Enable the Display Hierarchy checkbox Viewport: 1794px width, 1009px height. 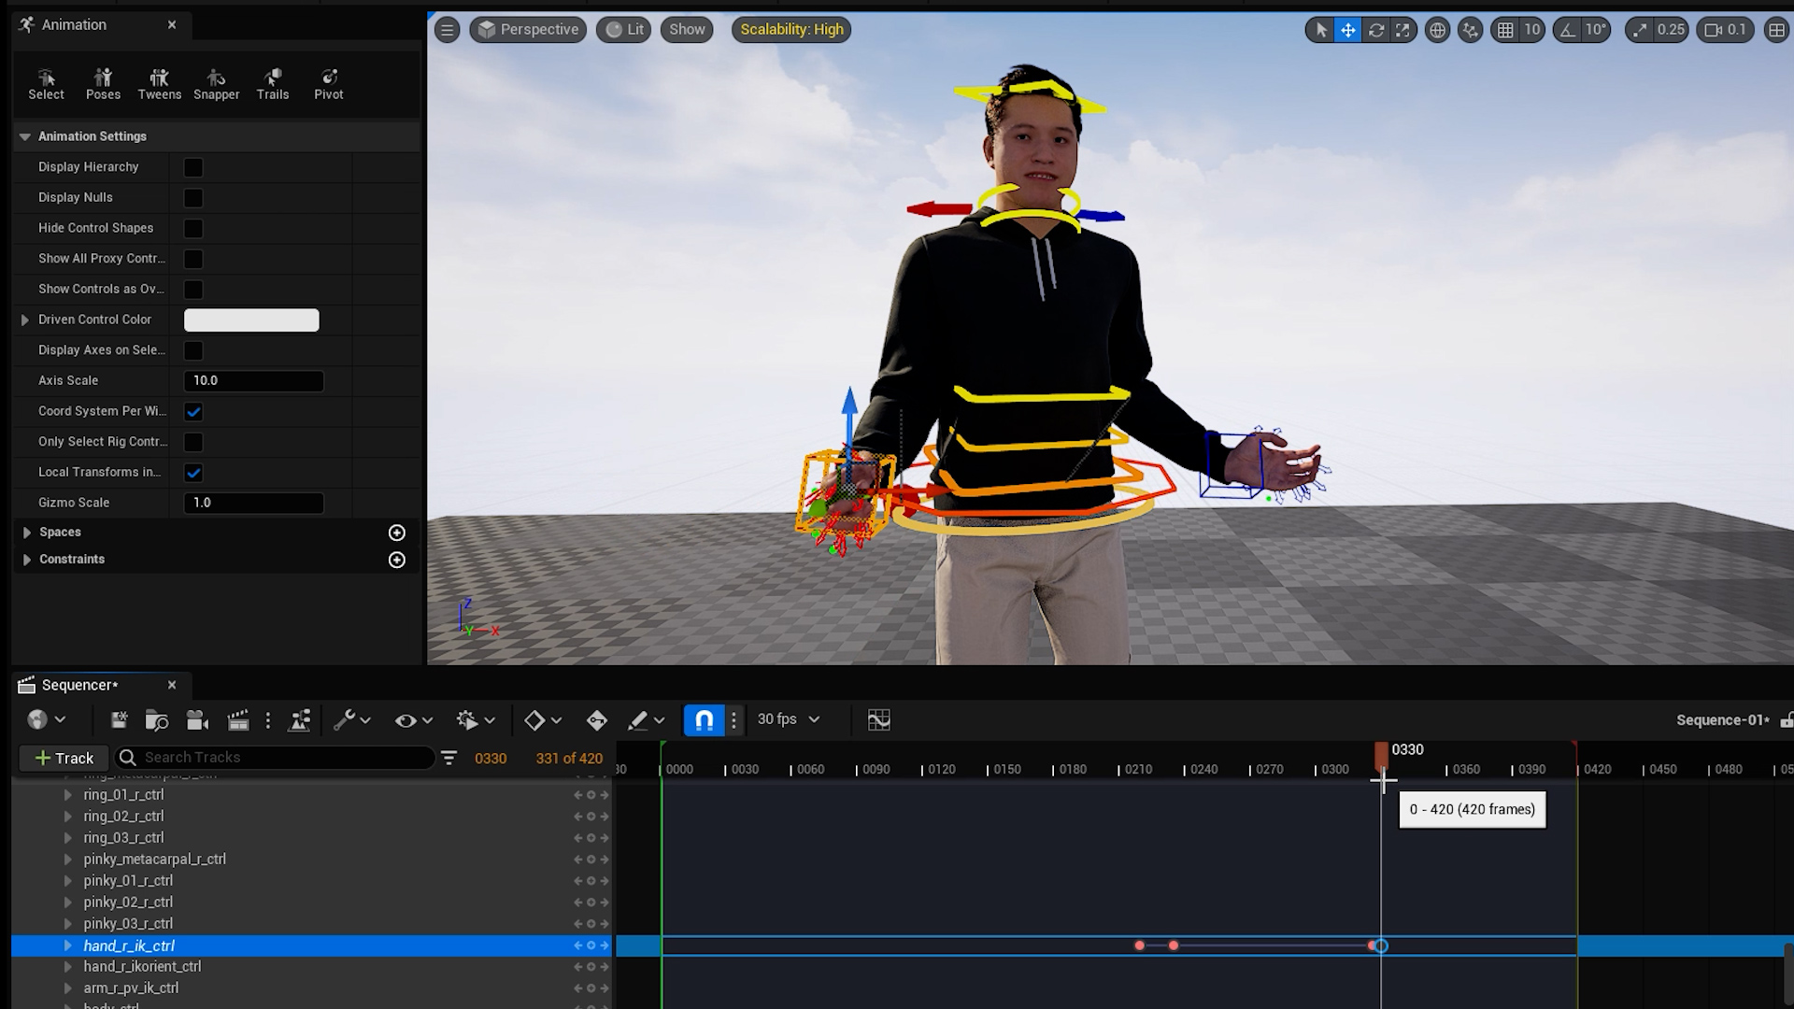(193, 167)
